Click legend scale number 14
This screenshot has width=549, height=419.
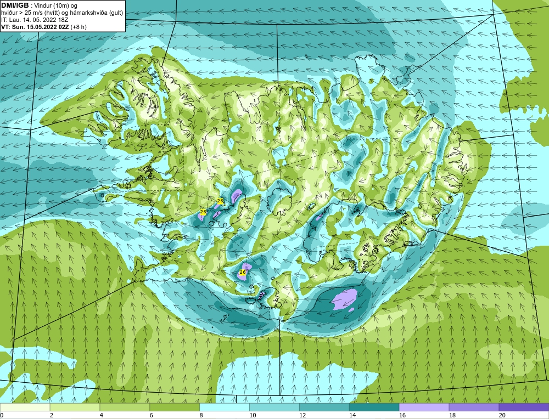tap(352, 415)
